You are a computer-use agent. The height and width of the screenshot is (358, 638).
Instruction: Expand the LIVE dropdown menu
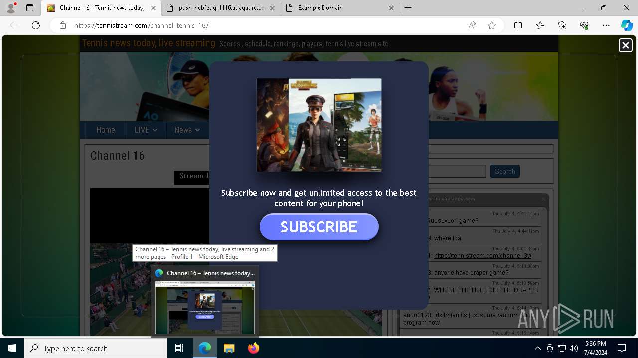click(x=146, y=130)
